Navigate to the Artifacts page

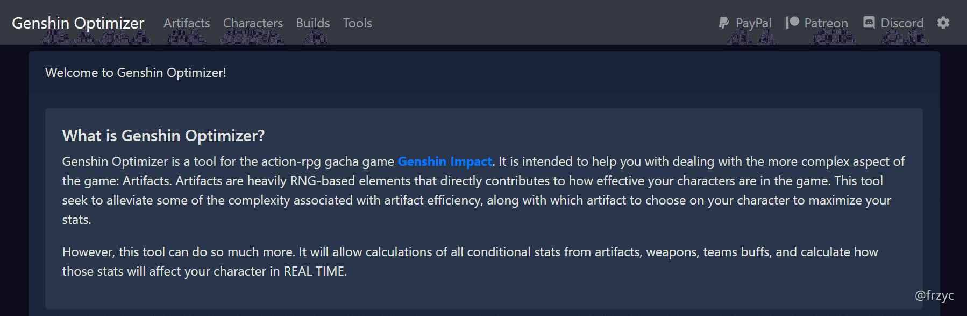tap(186, 23)
